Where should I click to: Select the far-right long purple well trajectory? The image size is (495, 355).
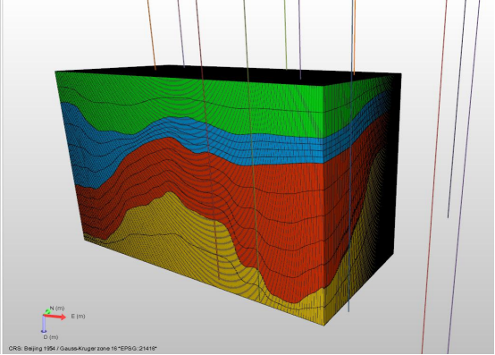click(464, 177)
